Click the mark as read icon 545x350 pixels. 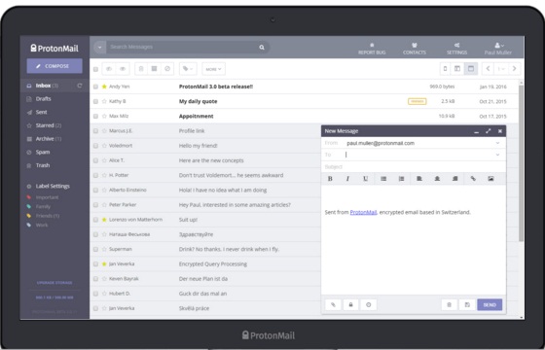pos(109,69)
